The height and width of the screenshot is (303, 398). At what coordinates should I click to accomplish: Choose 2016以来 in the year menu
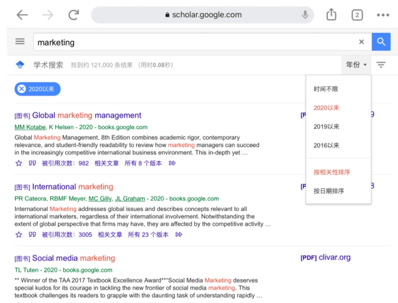[326, 146]
